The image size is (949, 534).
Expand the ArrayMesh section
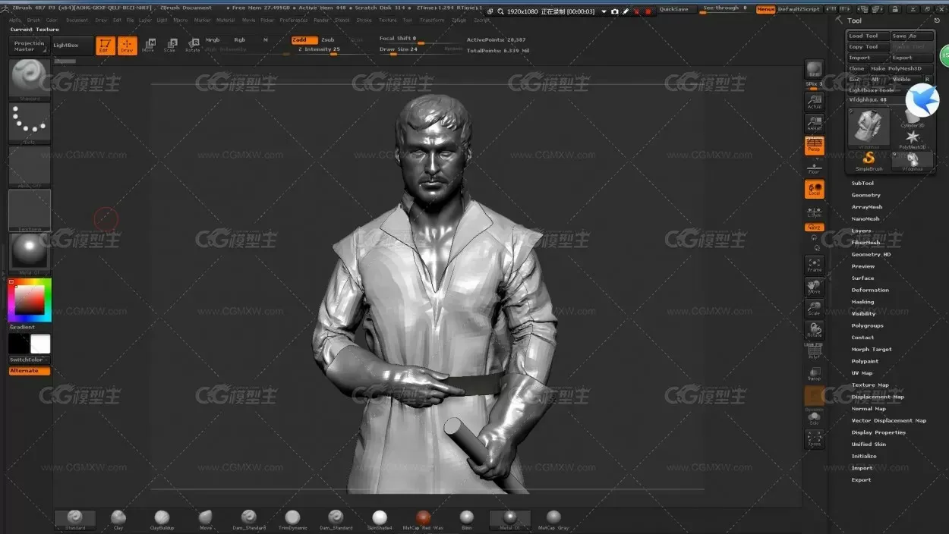[867, 207]
